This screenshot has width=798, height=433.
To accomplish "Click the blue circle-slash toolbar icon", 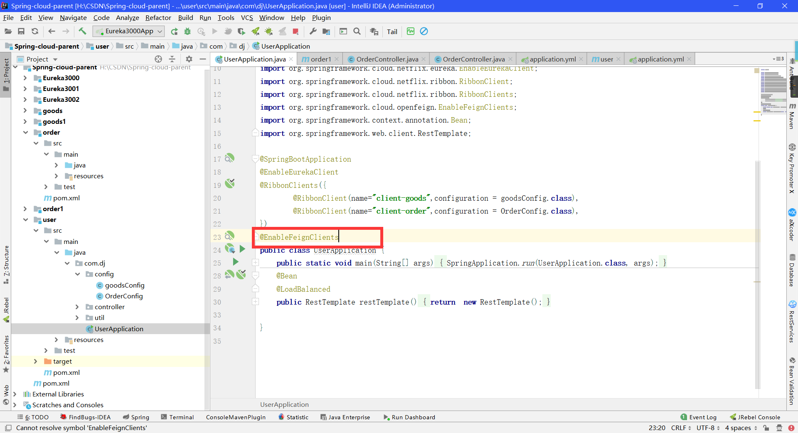I will (x=424, y=31).
